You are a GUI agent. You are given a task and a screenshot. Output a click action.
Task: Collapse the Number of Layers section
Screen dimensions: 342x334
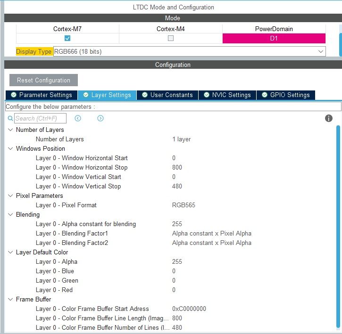pyautogui.click(x=10, y=130)
